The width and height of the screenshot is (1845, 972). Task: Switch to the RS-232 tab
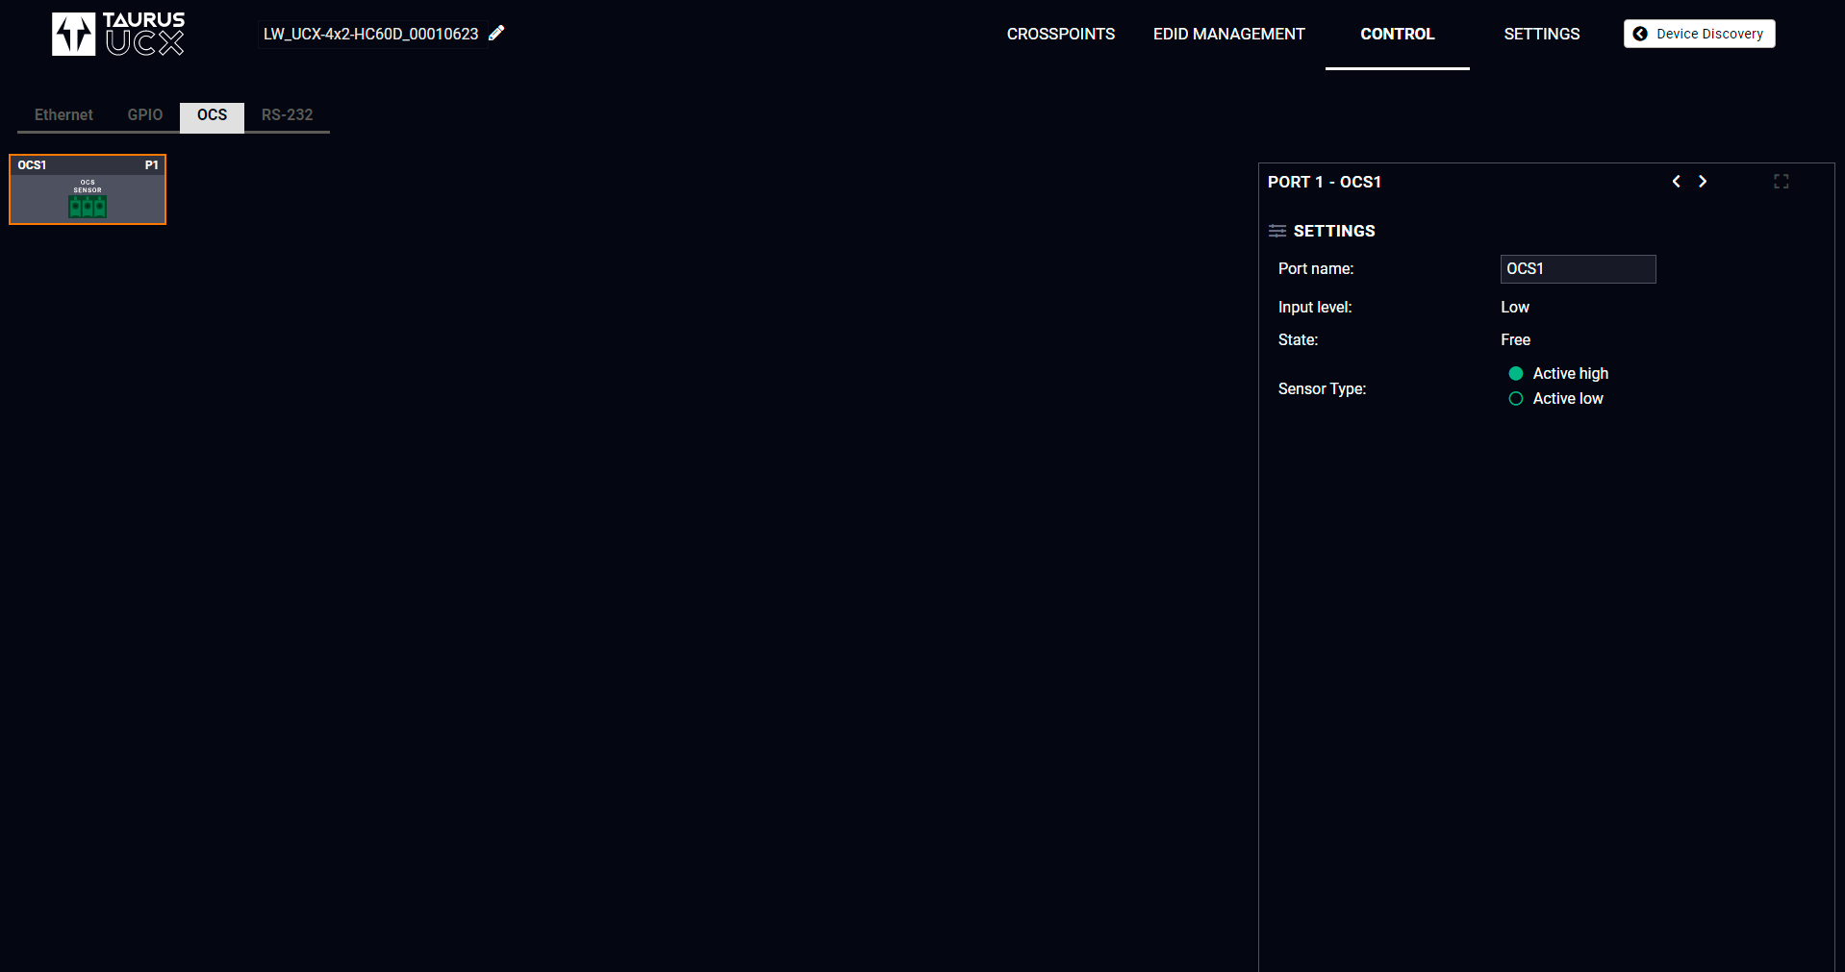[287, 114]
